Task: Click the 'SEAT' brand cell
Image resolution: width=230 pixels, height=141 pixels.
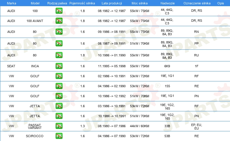Action: [11, 66]
